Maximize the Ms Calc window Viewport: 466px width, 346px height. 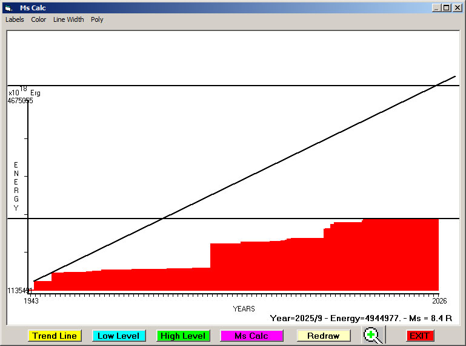[447, 8]
